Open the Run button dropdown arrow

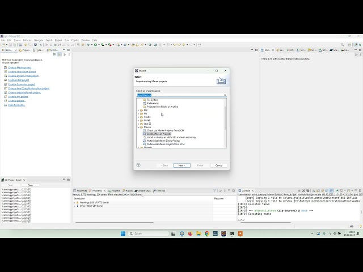[99, 45]
